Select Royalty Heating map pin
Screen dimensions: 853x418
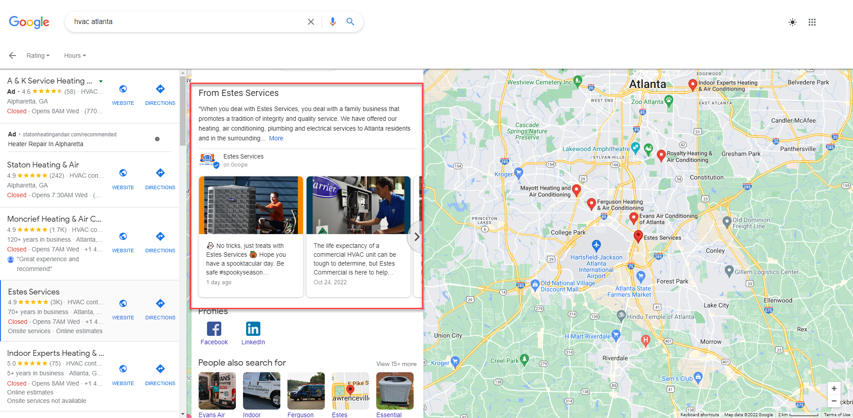tap(661, 155)
